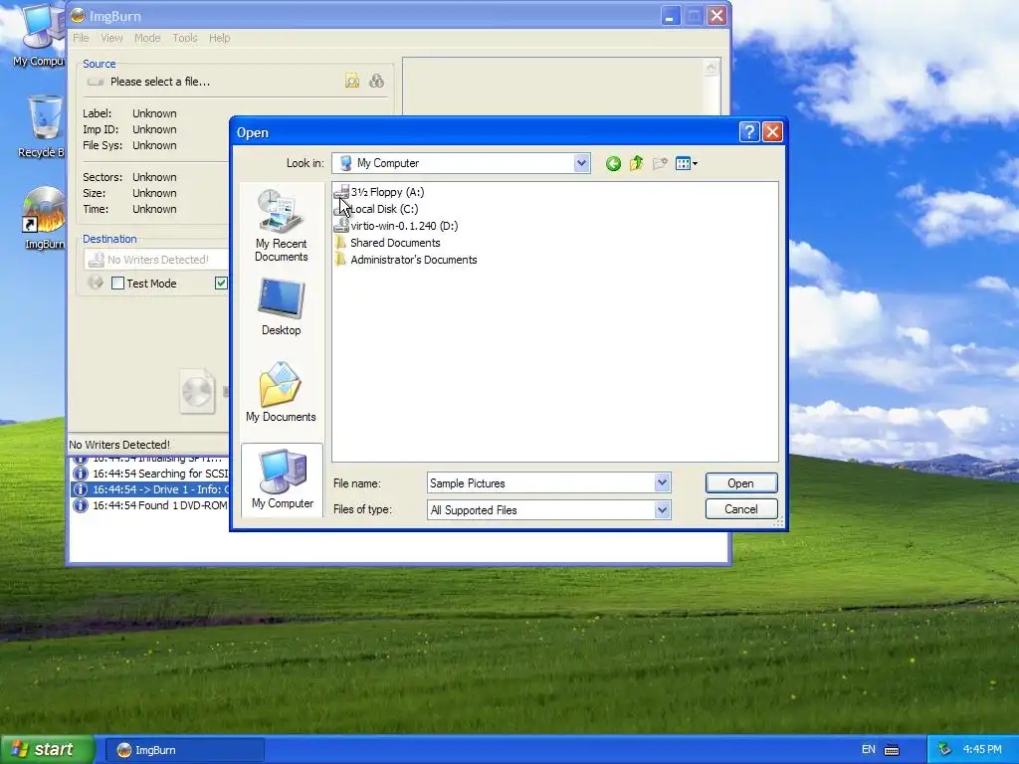Click ImgBurn binoculars search icon
1019x764 pixels.
pos(376,81)
